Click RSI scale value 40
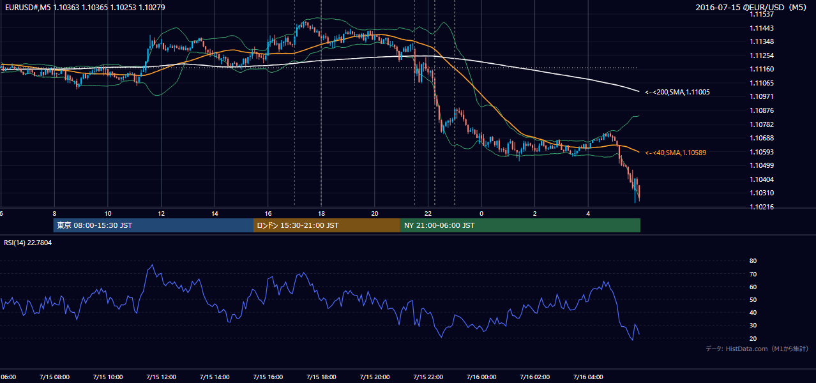816x383 pixels. 753,312
